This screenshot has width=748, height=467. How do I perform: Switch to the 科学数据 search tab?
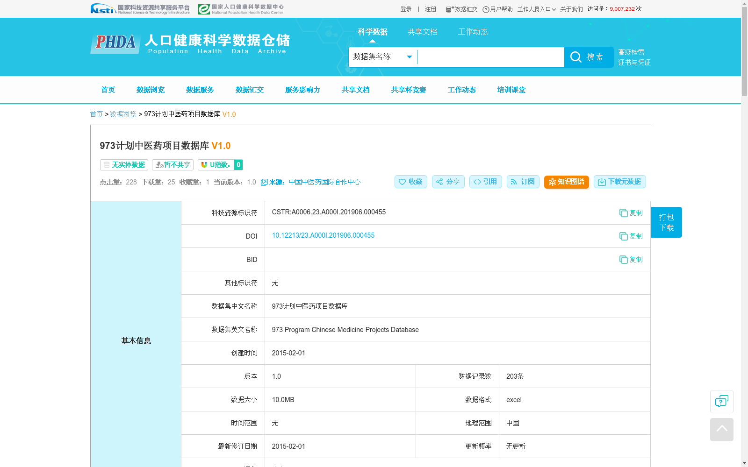click(373, 32)
